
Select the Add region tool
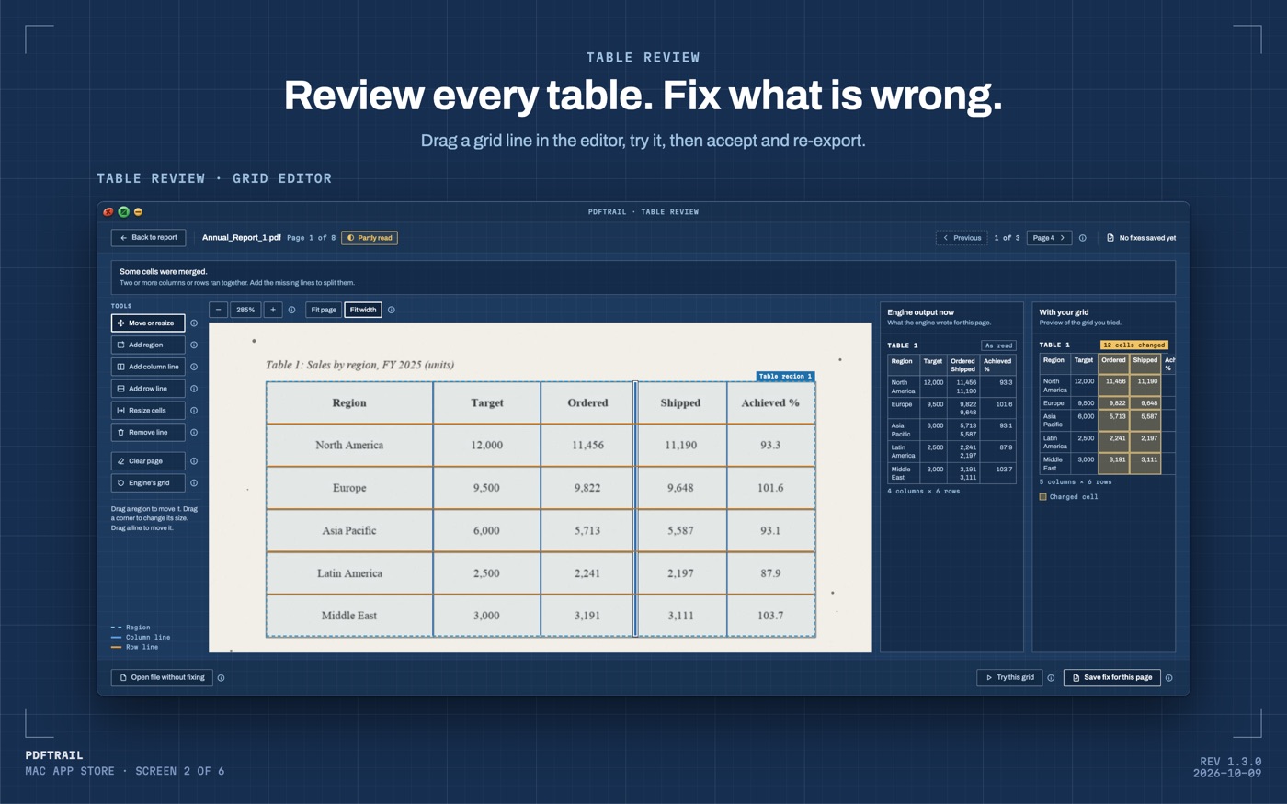[148, 345]
